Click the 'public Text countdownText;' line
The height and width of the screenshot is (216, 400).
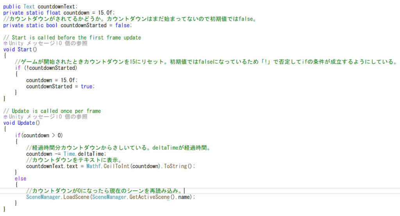(x=40, y=7)
